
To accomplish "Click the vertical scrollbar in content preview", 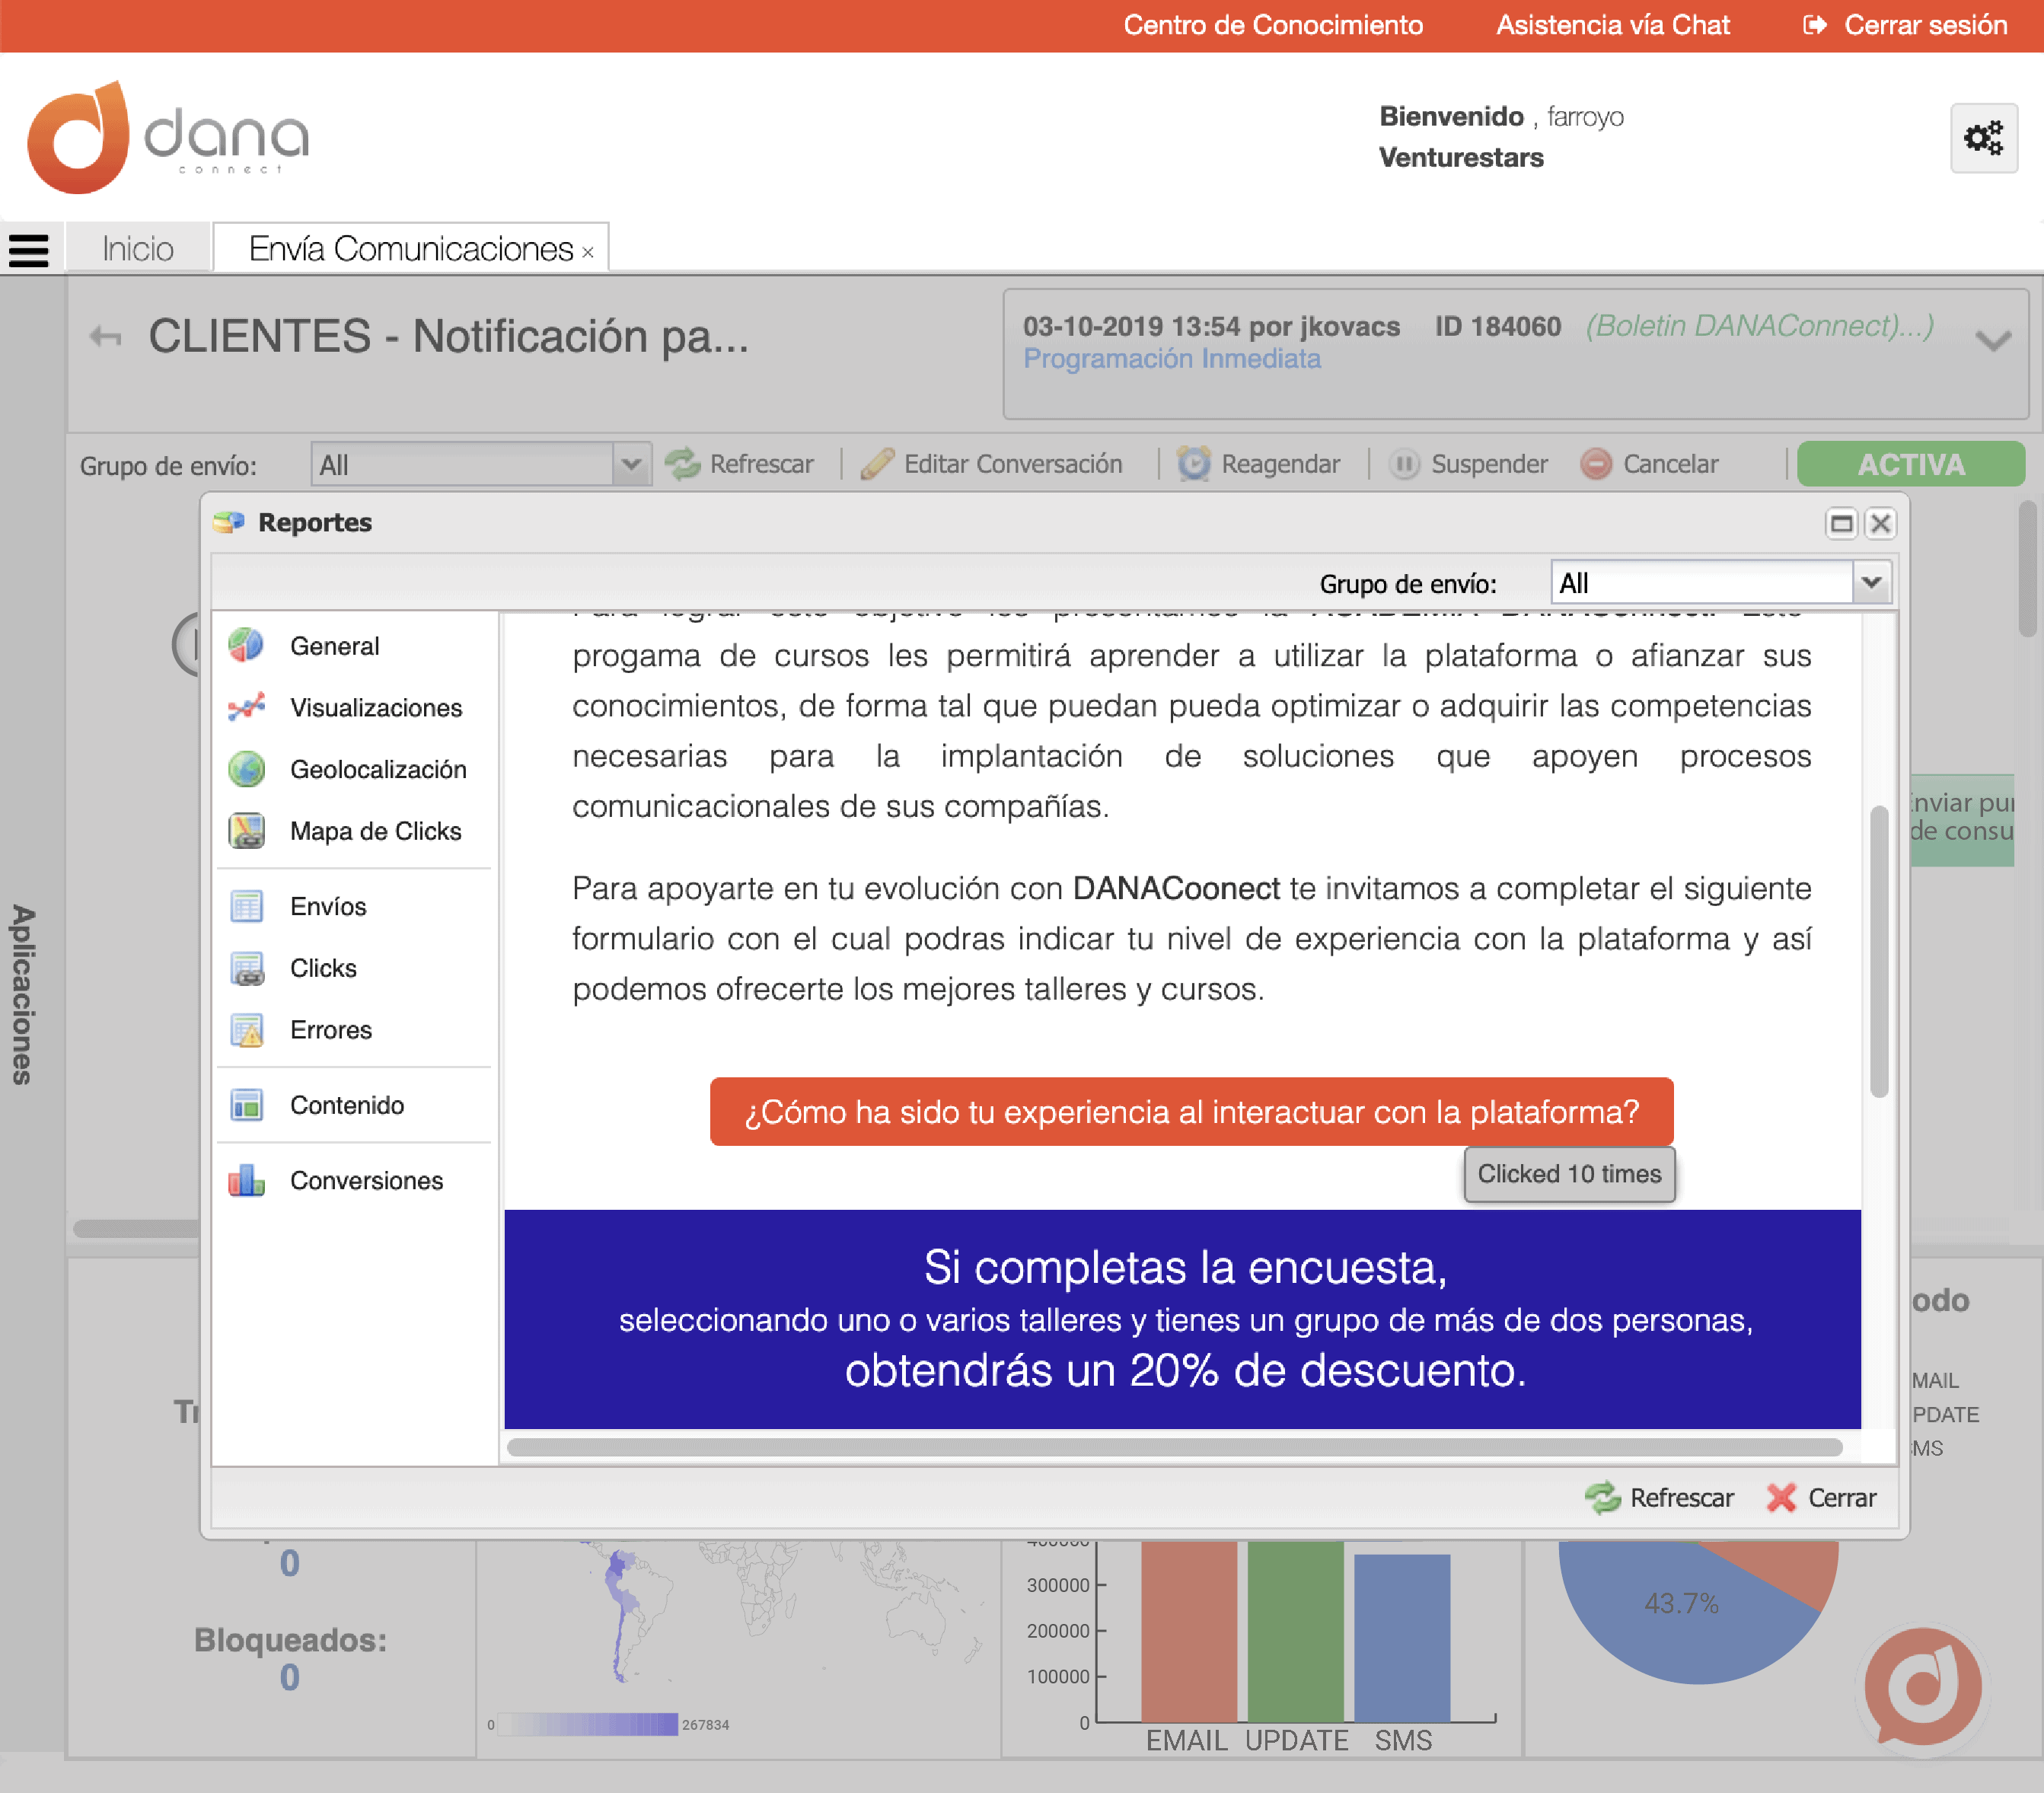I will click(1879, 950).
